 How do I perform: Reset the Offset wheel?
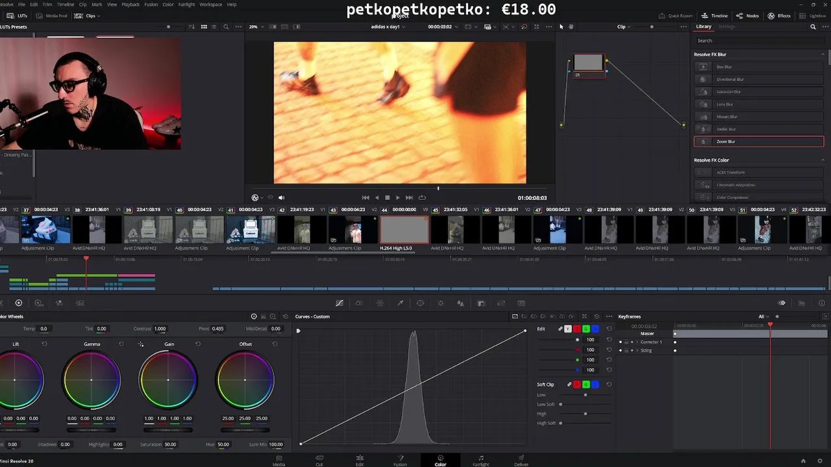(x=275, y=344)
